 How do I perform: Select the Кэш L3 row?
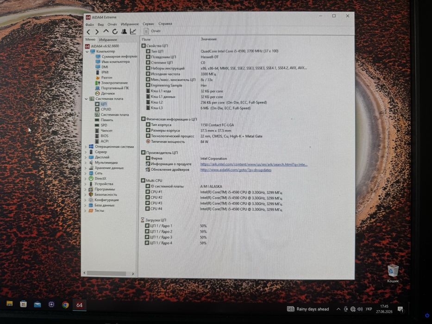coord(198,108)
